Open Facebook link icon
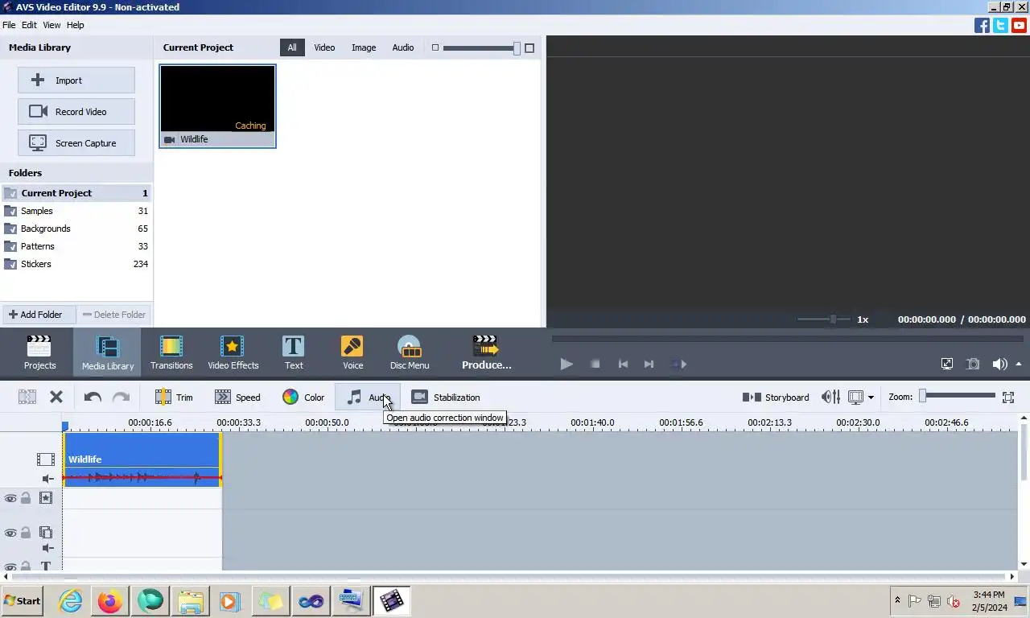 click(x=982, y=25)
